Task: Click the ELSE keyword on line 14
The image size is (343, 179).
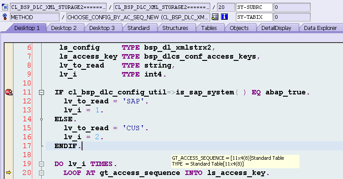Action: (x=63, y=119)
